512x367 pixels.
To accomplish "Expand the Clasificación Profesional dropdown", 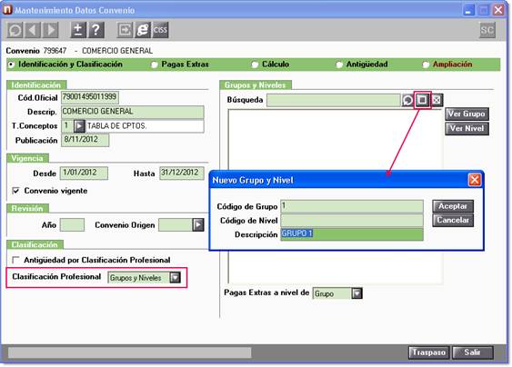I will 176,278.
